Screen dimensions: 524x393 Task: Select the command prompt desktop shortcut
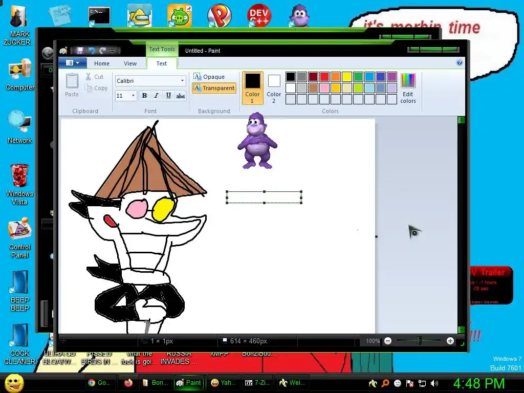99,16
